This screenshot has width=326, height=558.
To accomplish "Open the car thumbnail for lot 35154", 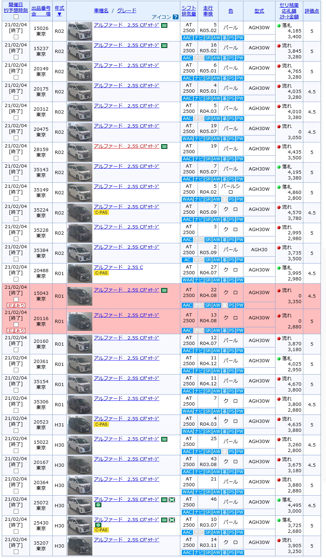I will pos(80,385).
